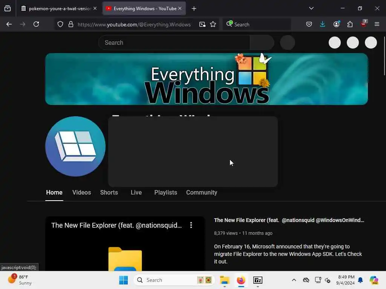List all tabs dropdown arrow
This screenshot has height=289, width=386.
pyautogui.click(x=311, y=8)
